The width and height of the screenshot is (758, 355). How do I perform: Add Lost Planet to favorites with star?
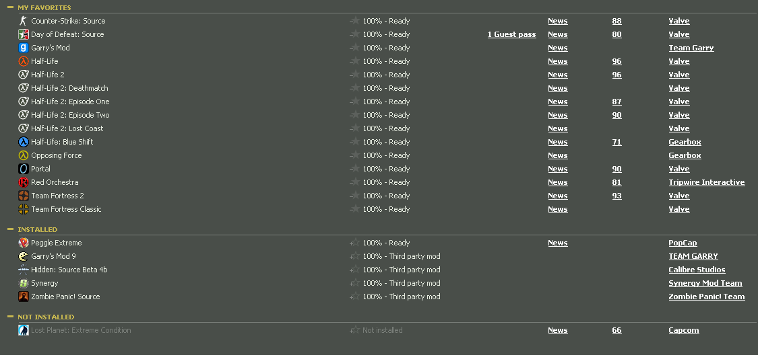354,330
